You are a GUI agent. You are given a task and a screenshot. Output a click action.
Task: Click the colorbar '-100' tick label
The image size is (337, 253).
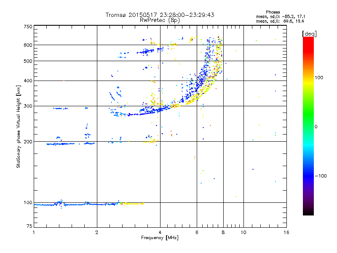[322, 176]
